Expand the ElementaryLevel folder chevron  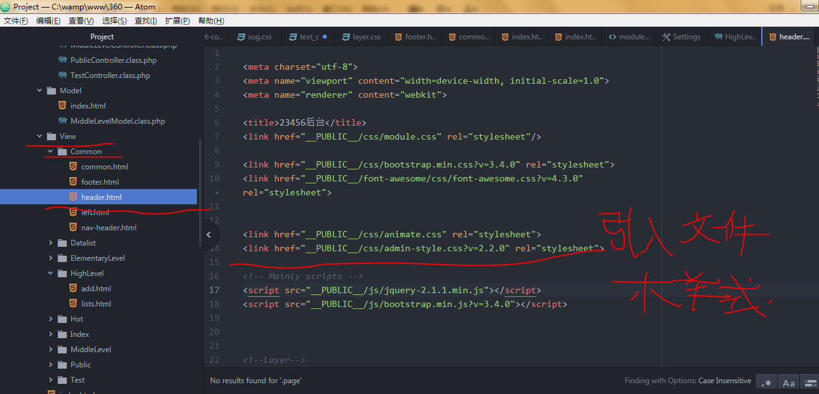[51, 258]
